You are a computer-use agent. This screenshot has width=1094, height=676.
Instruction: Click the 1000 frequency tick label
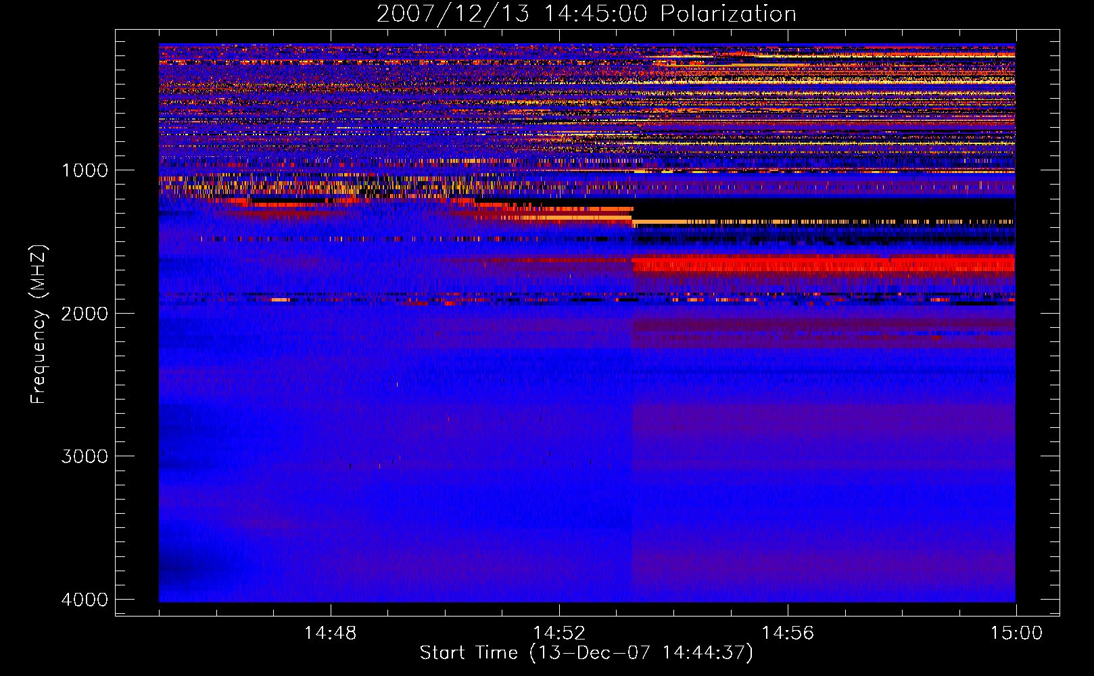pyautogui.click(x=85, y=170)
